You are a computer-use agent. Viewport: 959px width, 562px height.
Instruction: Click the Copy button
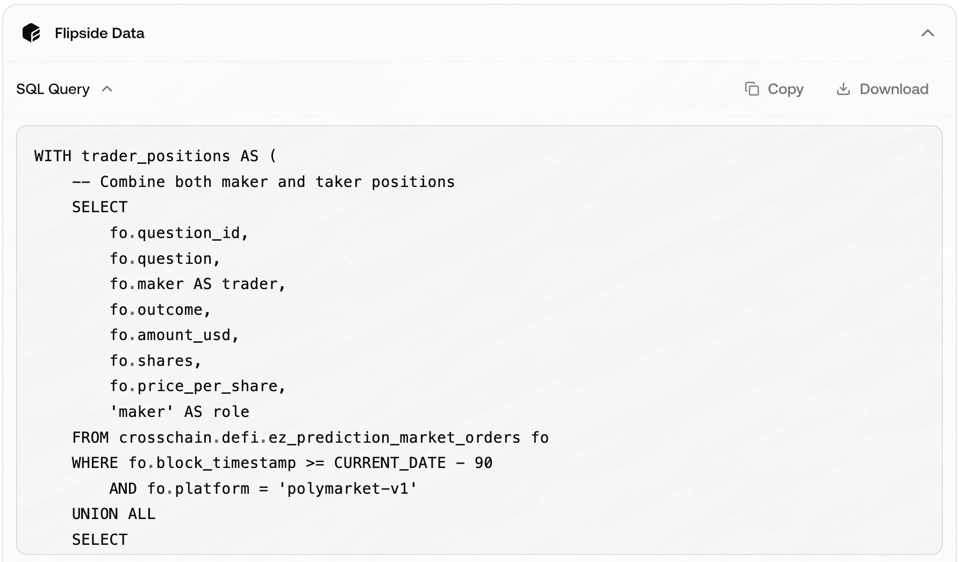pyautogui.click(x=773, y=89)
